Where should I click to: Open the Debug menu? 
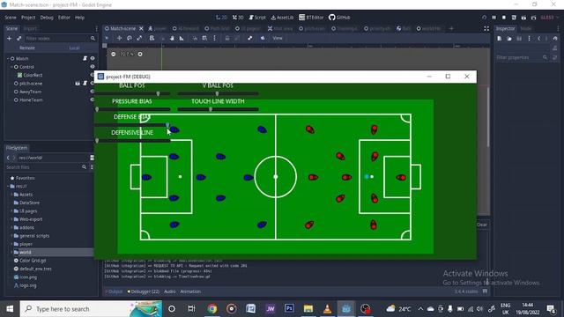[x=47, y=18]
